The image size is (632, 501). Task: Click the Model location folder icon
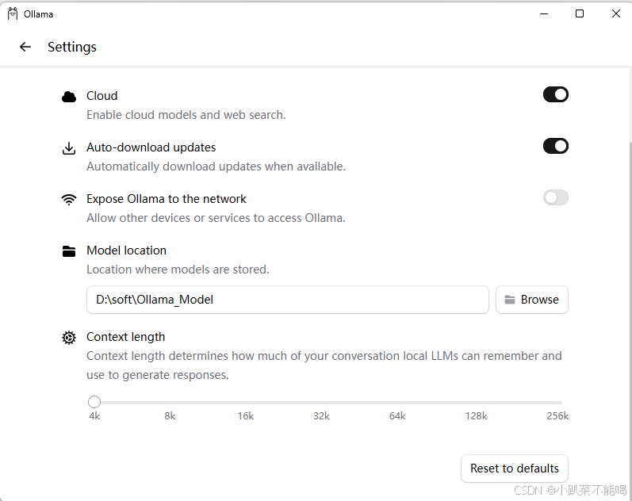tap(69, 251)
